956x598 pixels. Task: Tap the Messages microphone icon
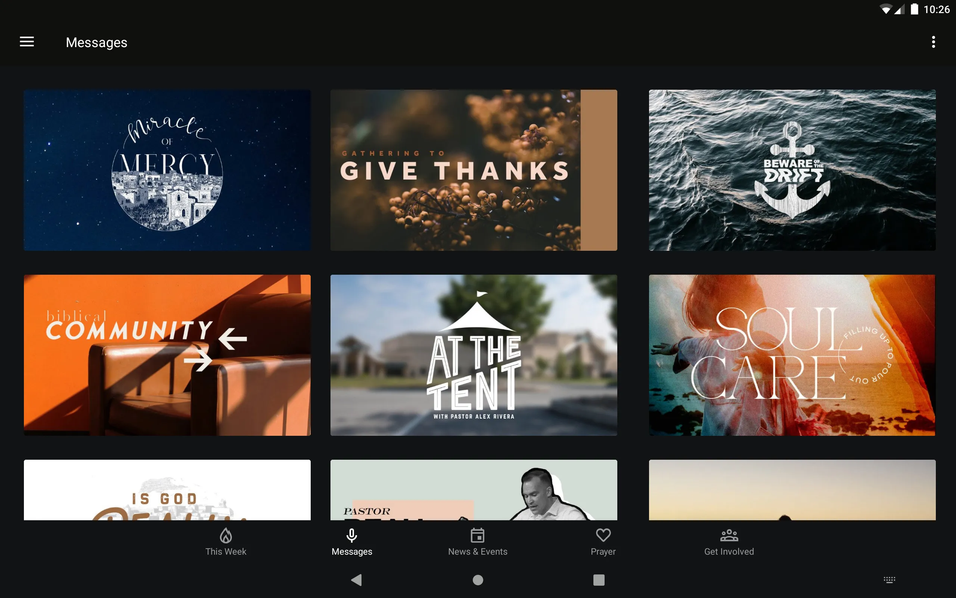pyautogui.click(x=351, y=535)
